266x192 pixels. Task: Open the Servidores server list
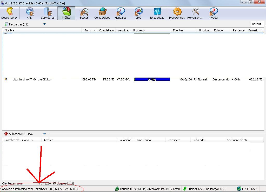(x=48, y=13)
